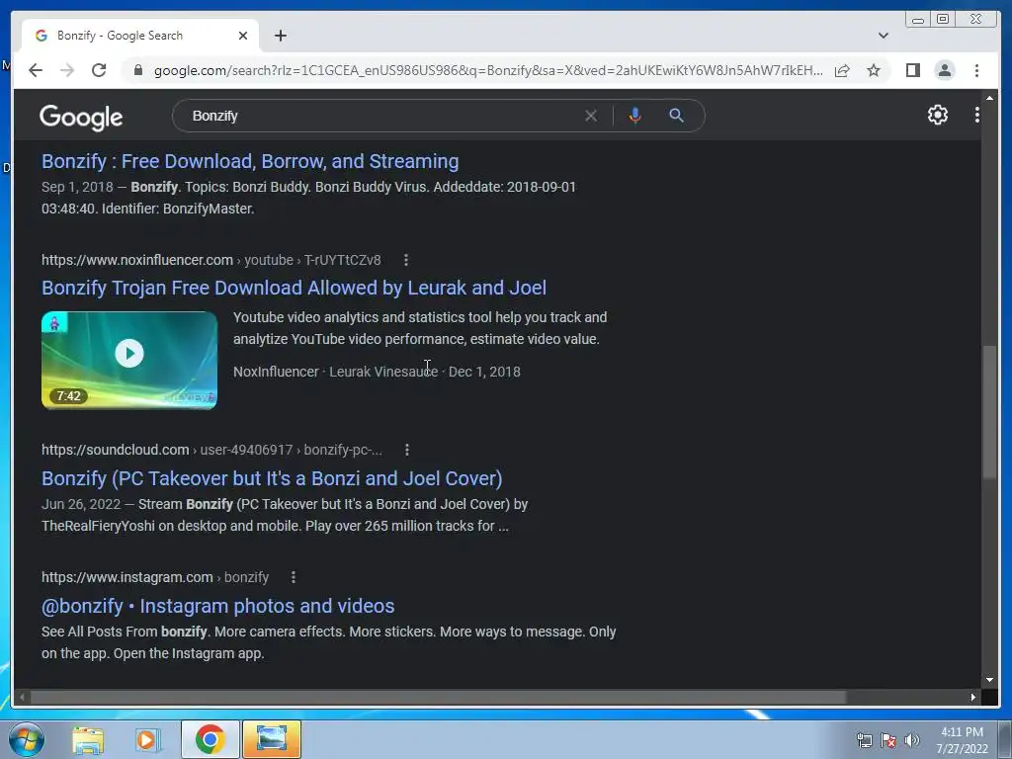Expand the tab search dropdown
The width and height of the screenshot is (1012, 759).
[x=884, y=36]
